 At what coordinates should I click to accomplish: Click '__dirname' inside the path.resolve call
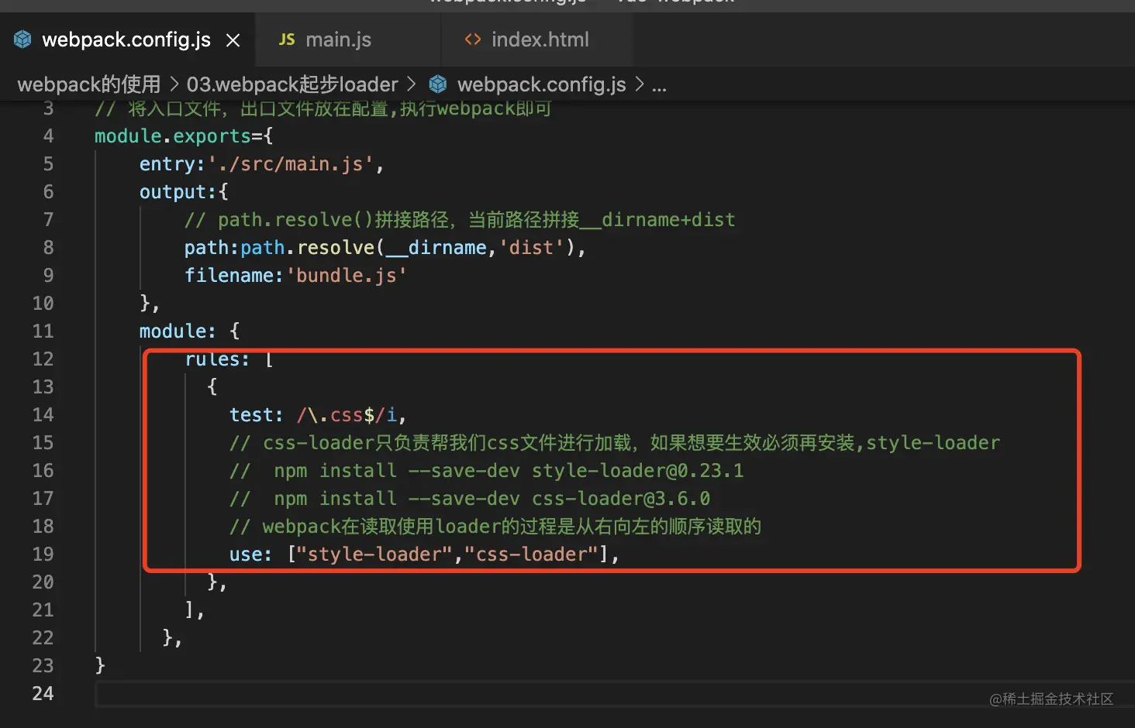436,248
